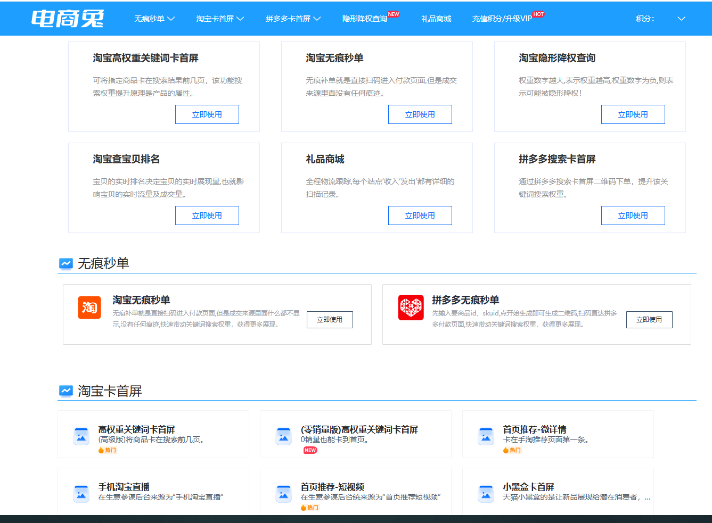Click the image icon for (零销量版)高权重关键词卡首屏
Image resolution: width=712 pixels, height=523 pixels.
click(283, 436)
